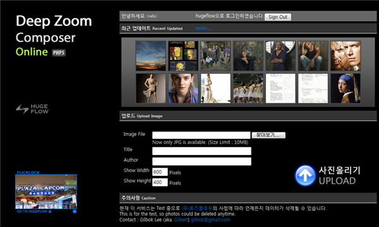
Task: Open the sky landscape thumbnail
Action: 151,55
